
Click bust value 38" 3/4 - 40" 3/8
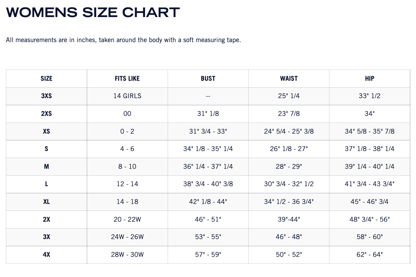tap(208, 184)
